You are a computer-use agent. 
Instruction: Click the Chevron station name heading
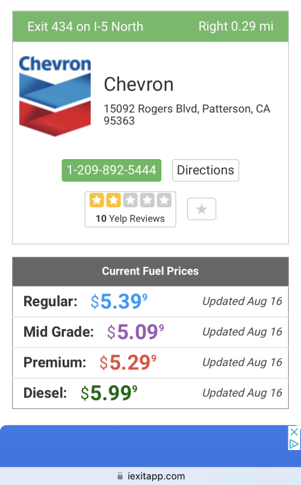(138, 84)
